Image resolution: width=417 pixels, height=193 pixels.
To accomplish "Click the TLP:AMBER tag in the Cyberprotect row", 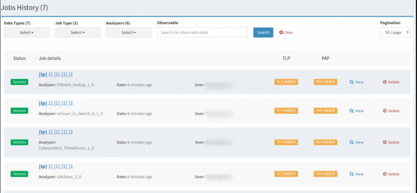I will (286, 142).
